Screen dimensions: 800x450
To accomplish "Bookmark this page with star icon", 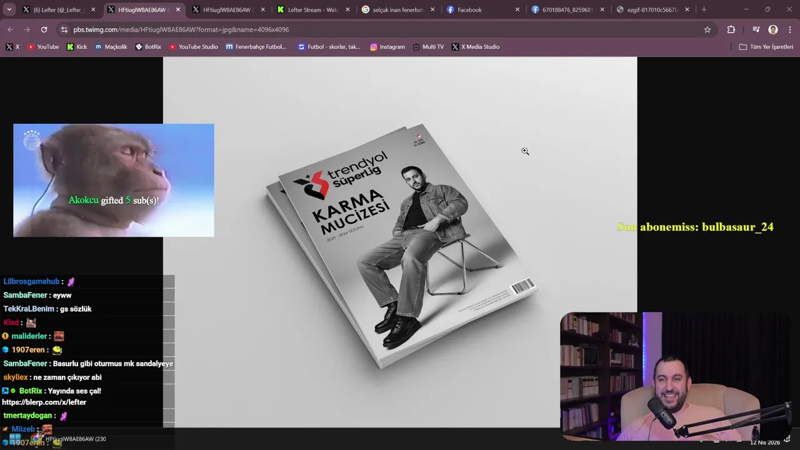I will [x=707, y=29].
